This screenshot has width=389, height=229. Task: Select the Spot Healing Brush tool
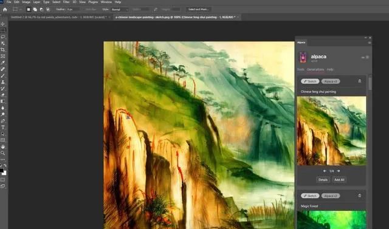pyautogui.click(x=2, y=69)
